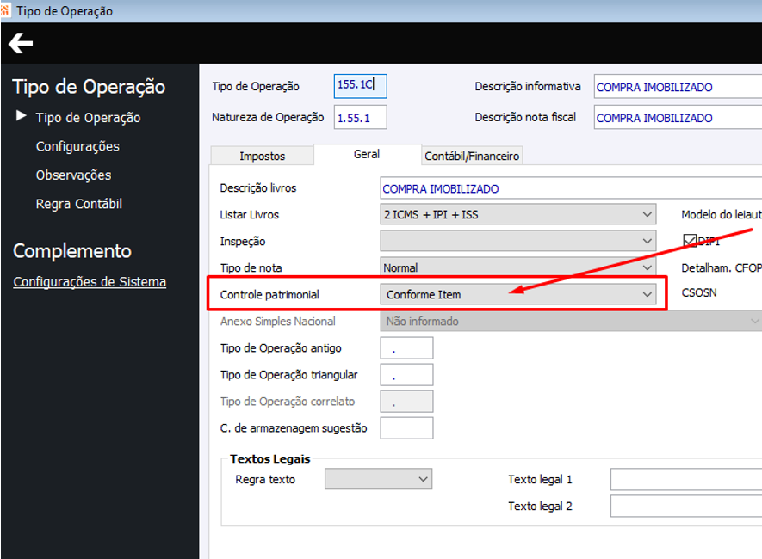This screenshot has height=559, width=762.
Task: Open the Anexo Simples Nacional dropdown
Action: [x=571, y=322]
